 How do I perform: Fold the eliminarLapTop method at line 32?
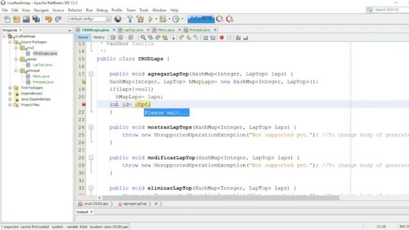click(91, 188)
